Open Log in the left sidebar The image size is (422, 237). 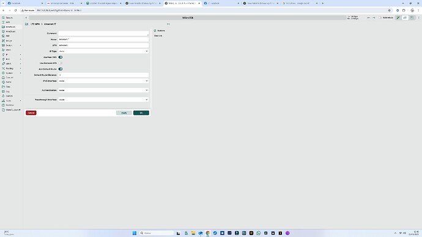click(7, 92)
